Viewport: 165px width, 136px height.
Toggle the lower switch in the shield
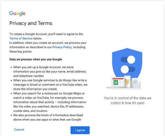[128, 69]
